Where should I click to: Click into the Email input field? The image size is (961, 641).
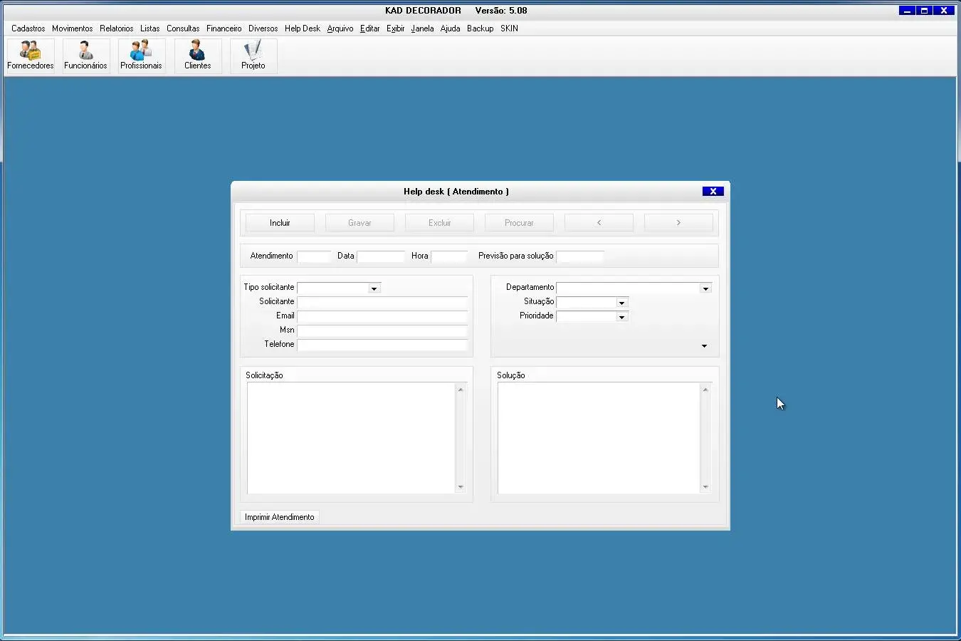click(382, 316)
